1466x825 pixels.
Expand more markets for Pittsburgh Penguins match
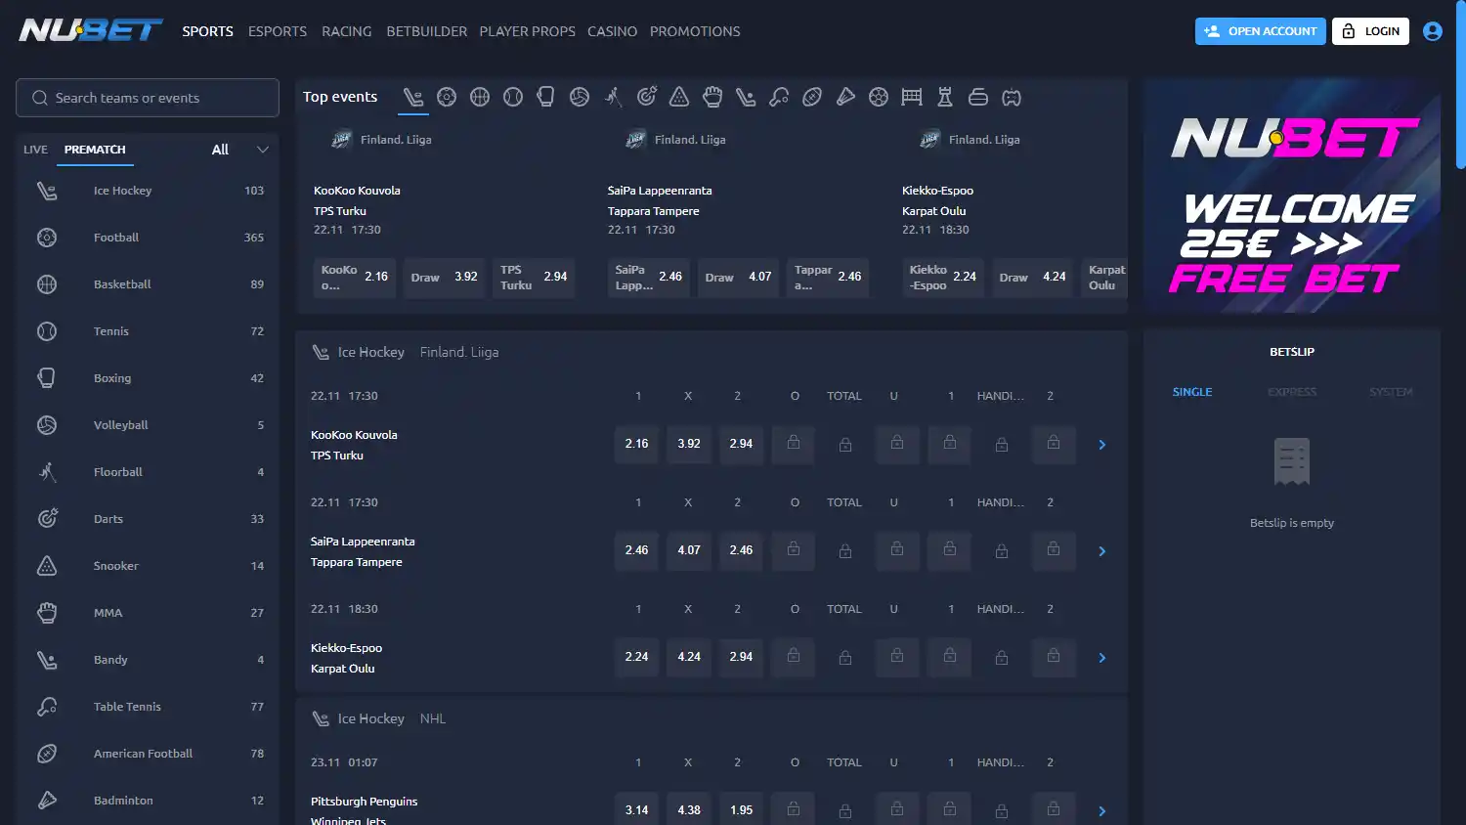coord(1102,811)
